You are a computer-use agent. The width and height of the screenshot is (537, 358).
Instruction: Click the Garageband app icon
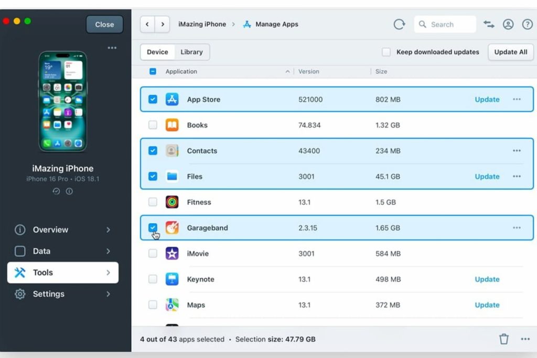172,227
